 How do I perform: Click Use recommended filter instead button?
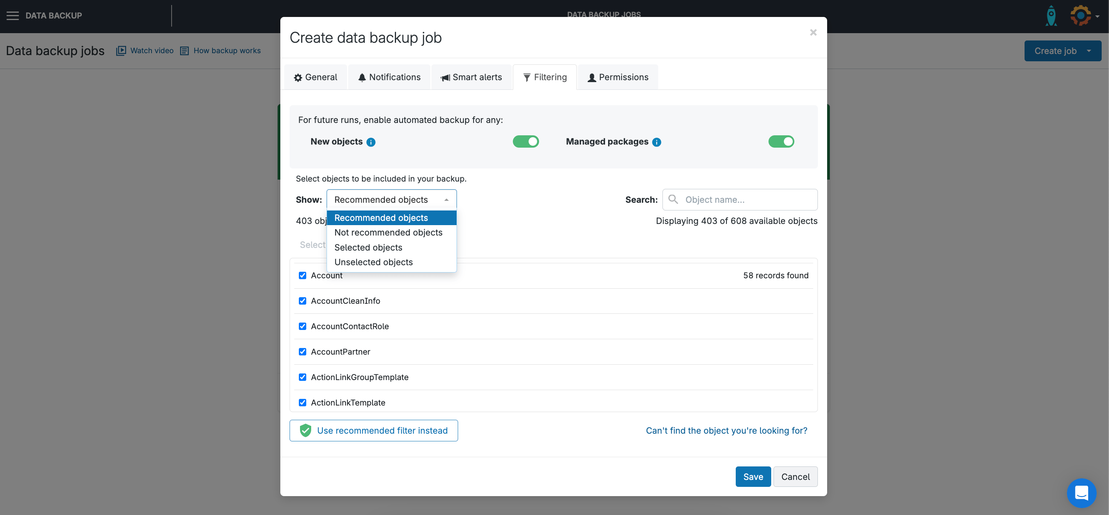(373, 430)
